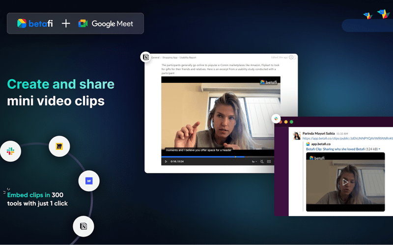Play the Betafi clip thumbnail in Slack
This screenshot has width=393, height=245.
click(x=345, y=182)
